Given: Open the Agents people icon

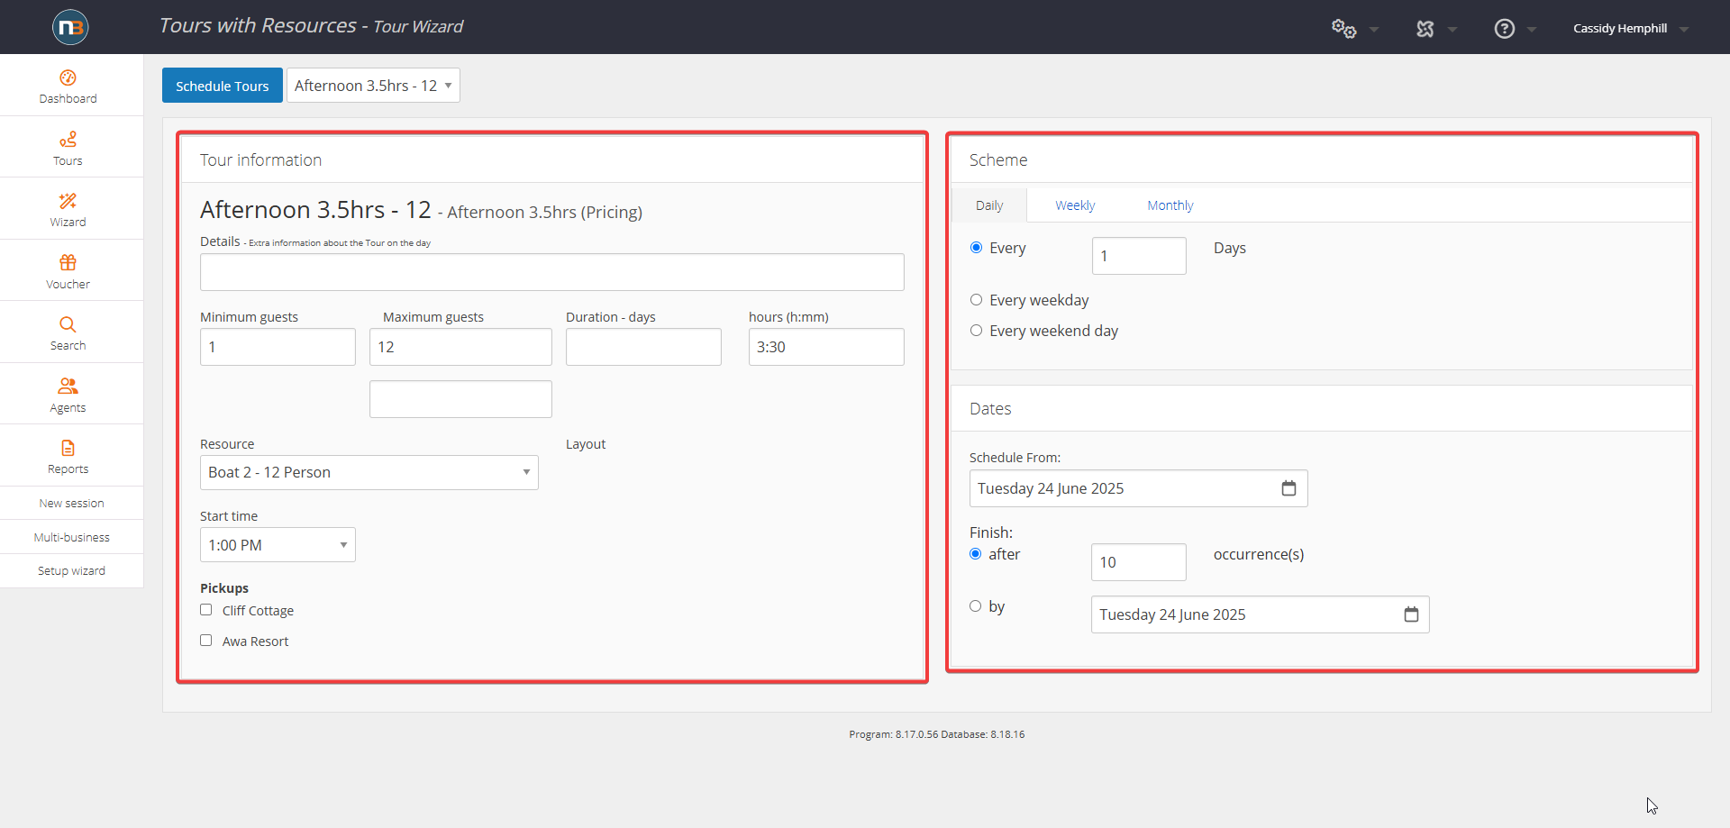Looking at the screenshot, I should [x=68, y=386].
